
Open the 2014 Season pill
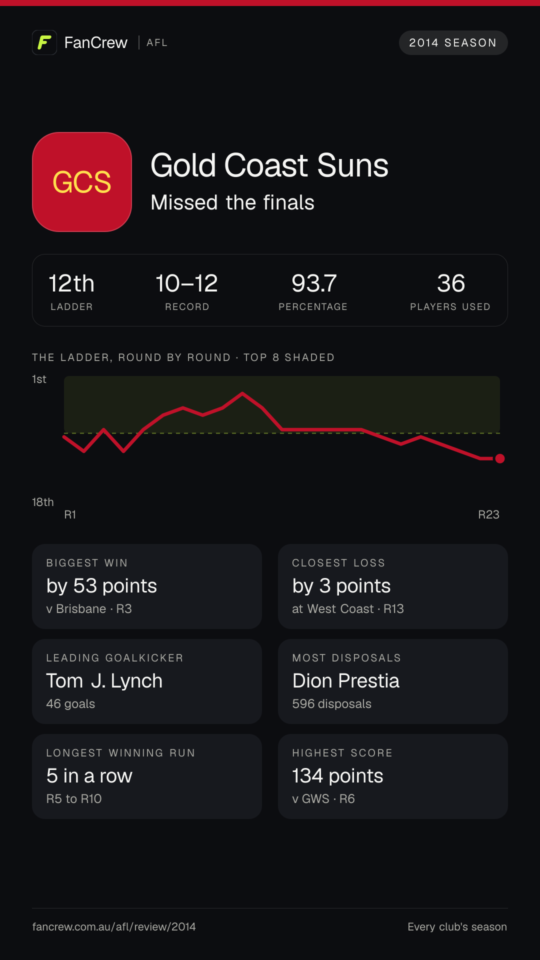(453, 42)
